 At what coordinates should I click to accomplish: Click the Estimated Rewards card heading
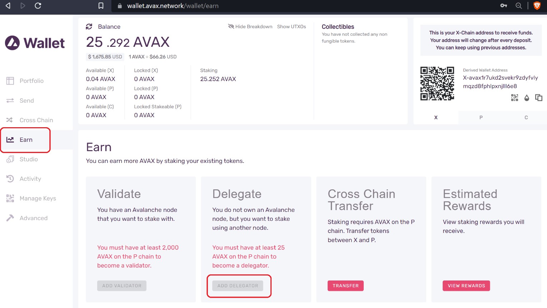[470, 200]
